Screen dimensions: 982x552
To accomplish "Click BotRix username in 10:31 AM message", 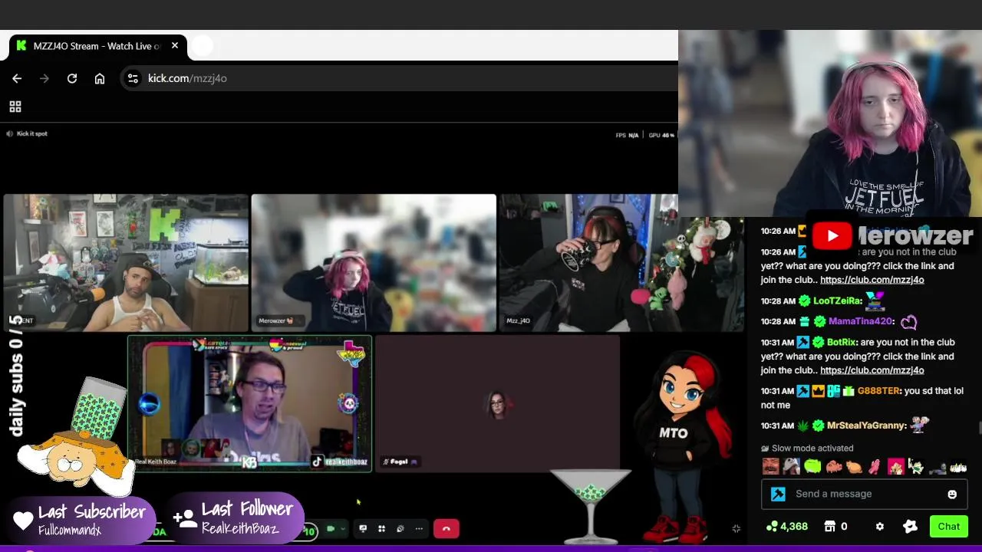I will click(x=841, y=343).
